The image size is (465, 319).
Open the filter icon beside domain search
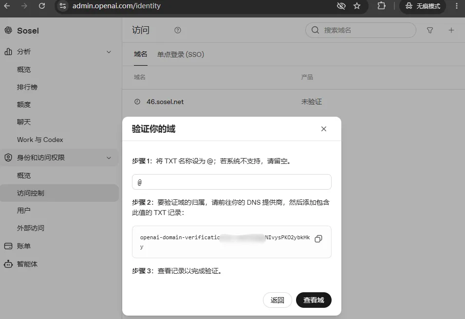click(430, 30)
